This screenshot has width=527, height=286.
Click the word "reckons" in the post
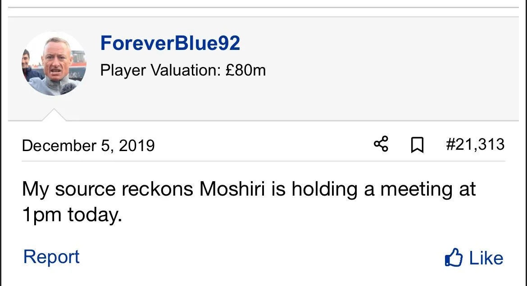(157, 189)
